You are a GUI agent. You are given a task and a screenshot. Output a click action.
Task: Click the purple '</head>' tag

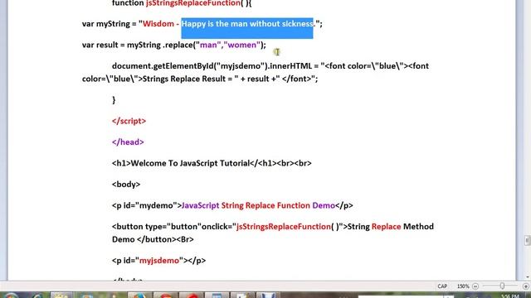pyautogui.click(x=128, y=142)
